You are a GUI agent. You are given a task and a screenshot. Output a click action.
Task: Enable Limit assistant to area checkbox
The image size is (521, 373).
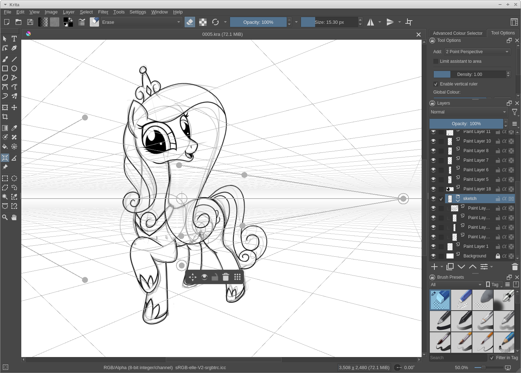436,61
